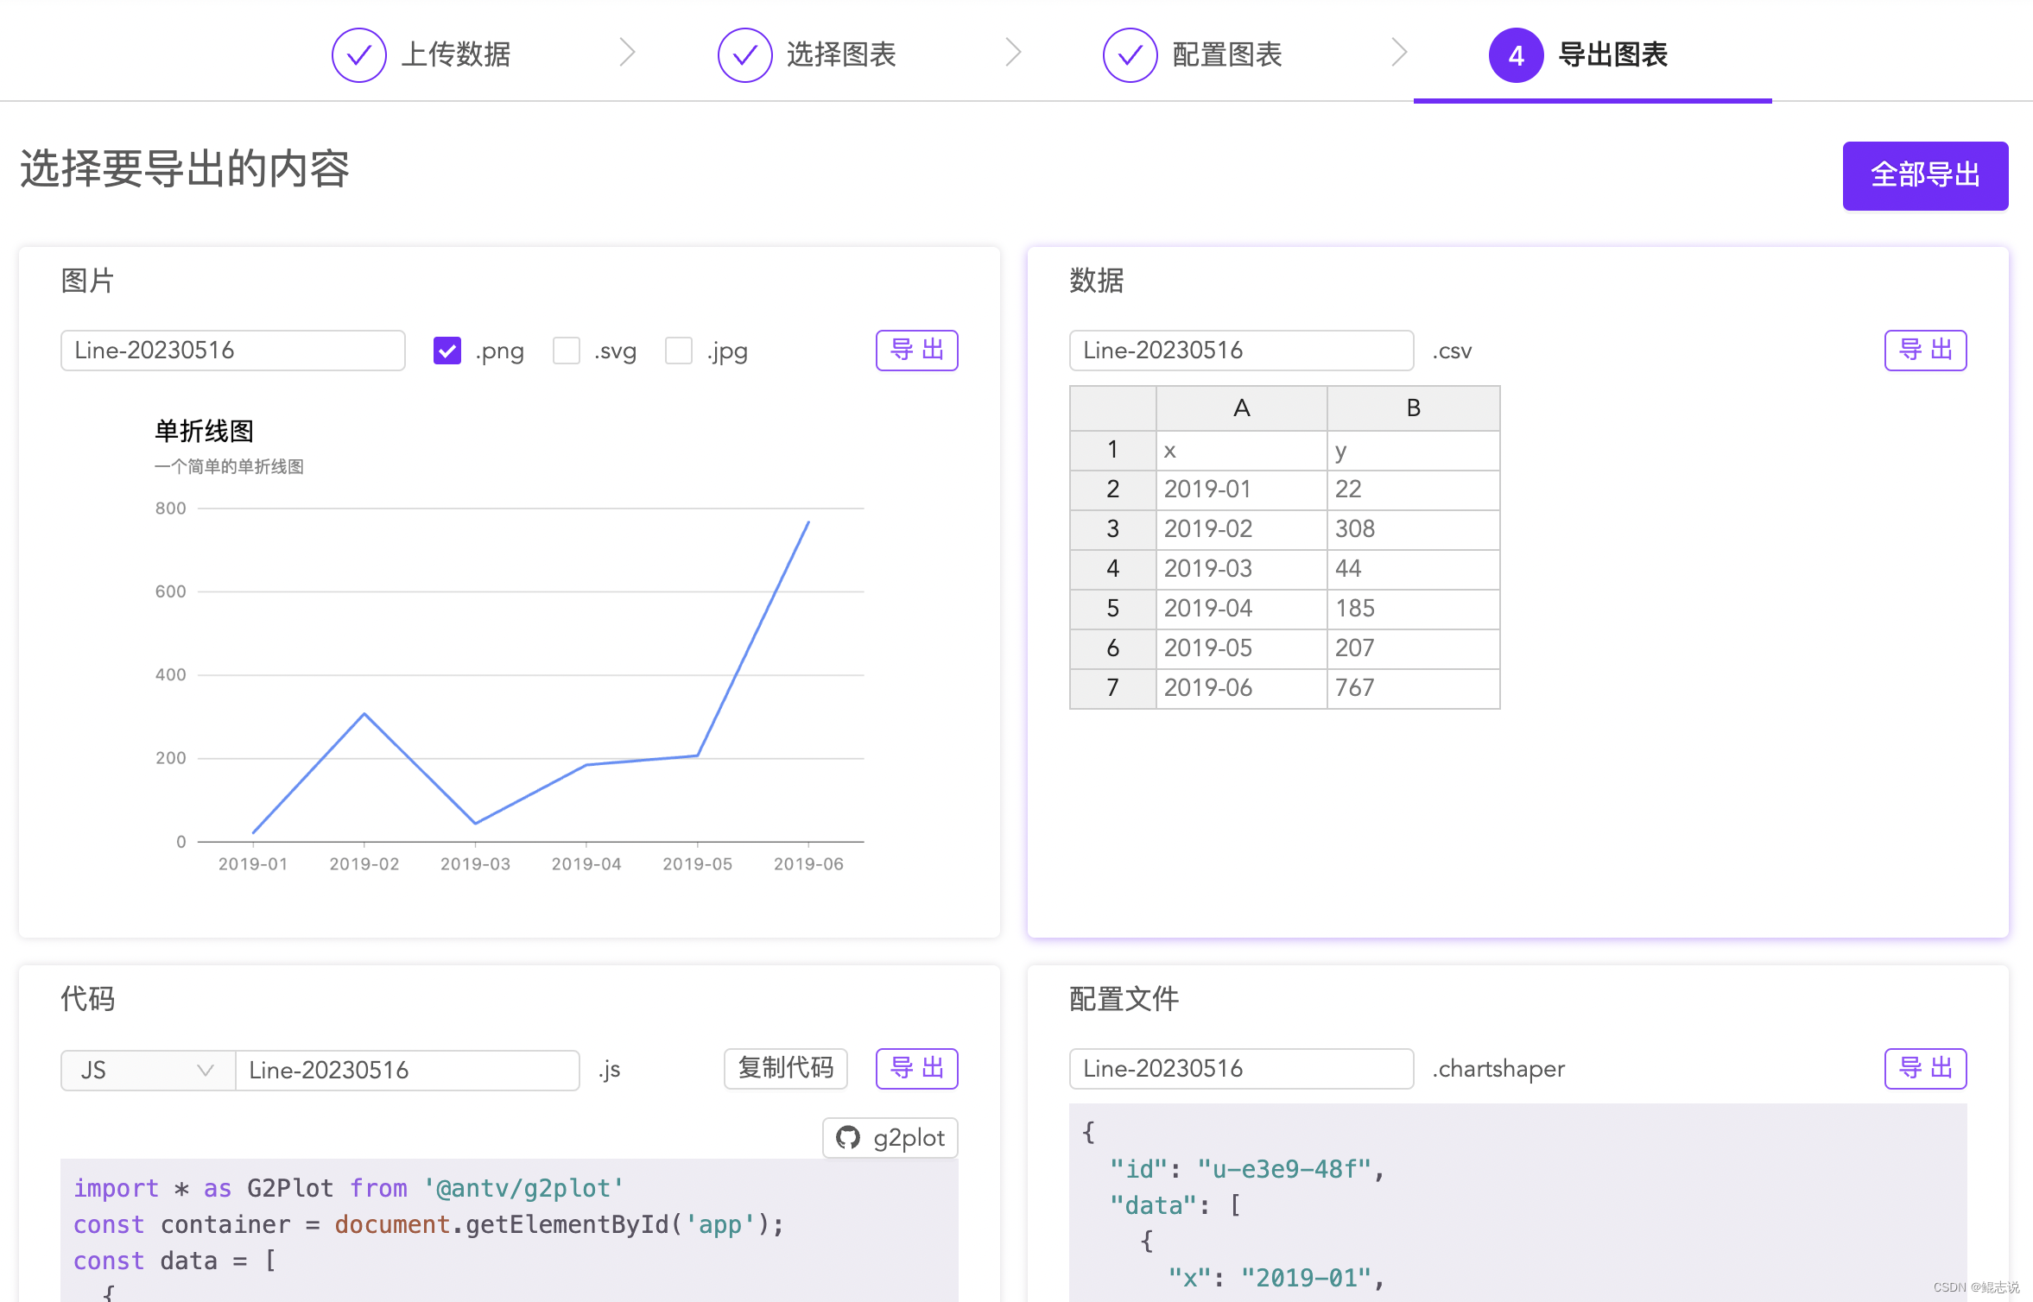The image size is (2033, 1302).
Task: Export the CSV data with 导出 button
Action: coord(1924,351)
